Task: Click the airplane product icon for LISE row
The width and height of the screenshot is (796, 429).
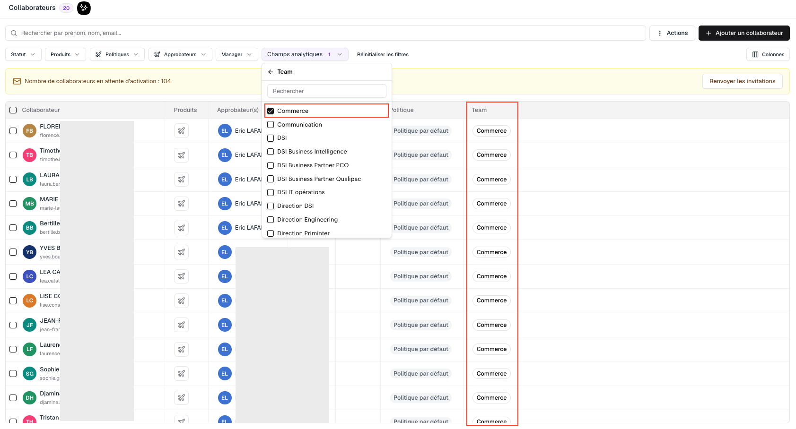Action: coord(181,300)
